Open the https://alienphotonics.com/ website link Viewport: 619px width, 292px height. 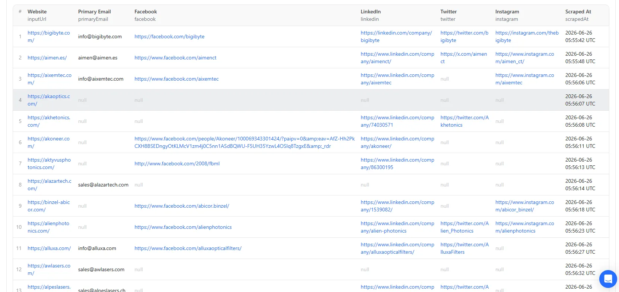pos(48,227)
